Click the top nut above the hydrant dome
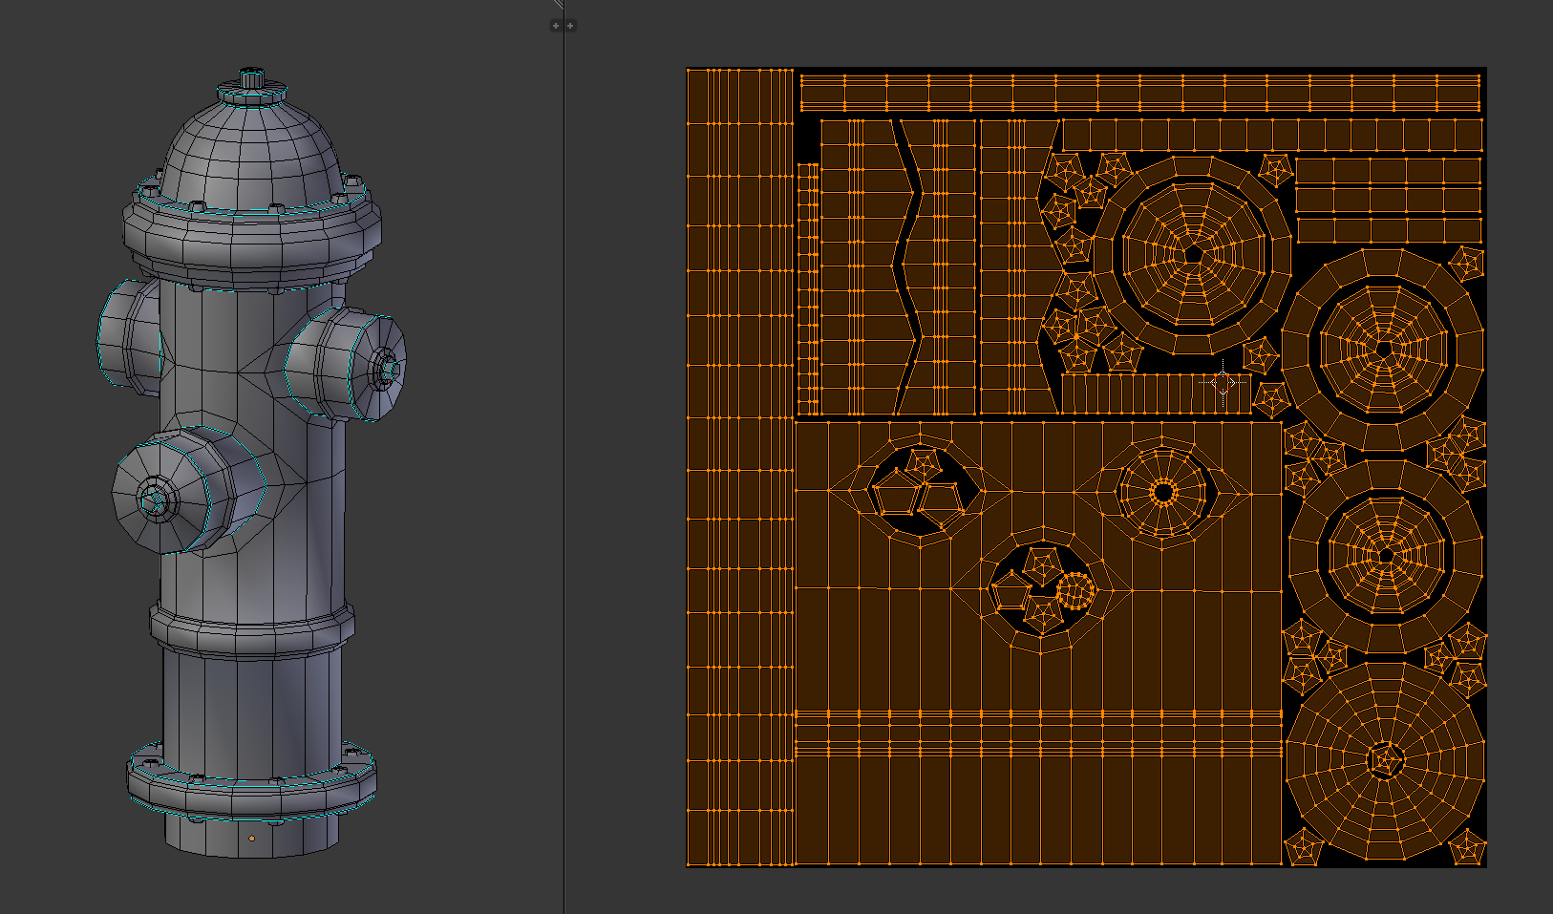Screen dimensions: 1553x914 (251, 78)
